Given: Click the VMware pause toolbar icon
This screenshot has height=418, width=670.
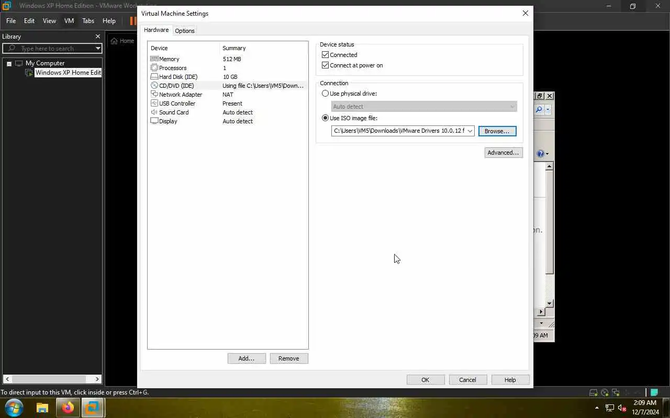Looking at the screenshot, I should tap(133, 21).
